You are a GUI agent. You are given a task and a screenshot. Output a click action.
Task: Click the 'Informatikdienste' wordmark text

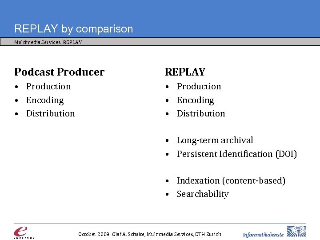tap(263, 234)
